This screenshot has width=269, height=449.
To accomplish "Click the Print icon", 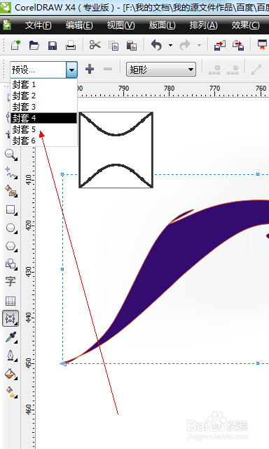I will tap(71, 45).
